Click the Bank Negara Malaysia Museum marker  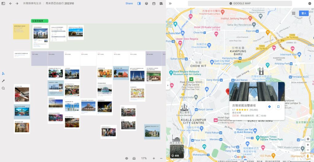coord(171,73)
